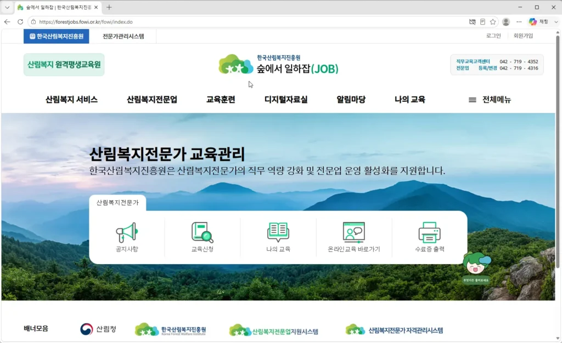
Task: Click the reader view icon in address bar
Action: pos(483,22)
